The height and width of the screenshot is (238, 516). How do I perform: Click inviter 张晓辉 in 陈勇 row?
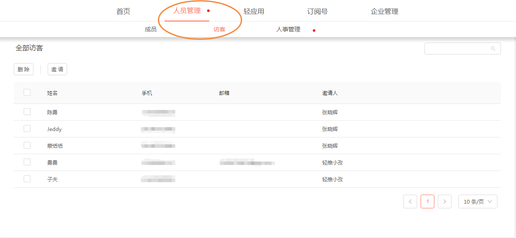point(330,112)
